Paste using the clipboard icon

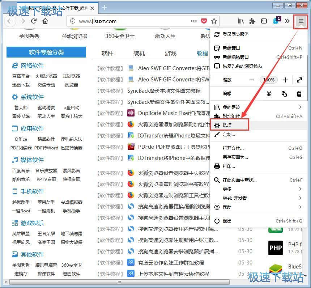[299, 94]
